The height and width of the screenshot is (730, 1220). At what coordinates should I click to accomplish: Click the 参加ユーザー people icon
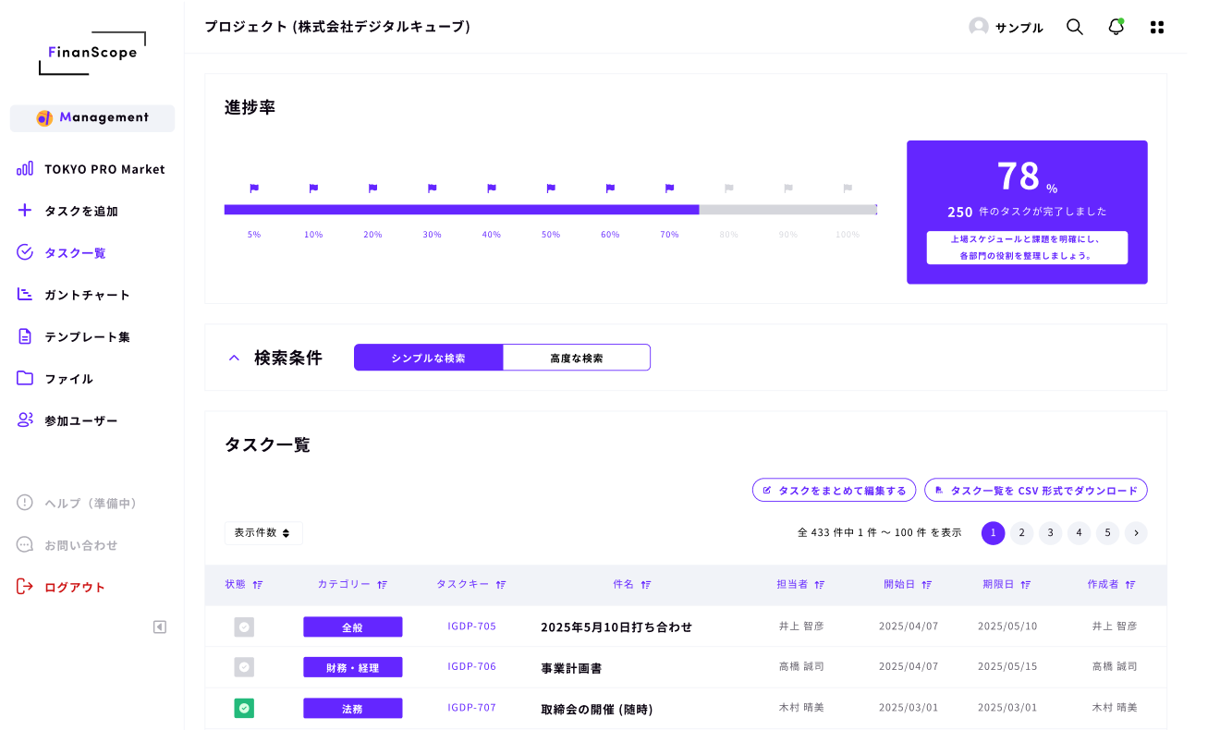25,420
